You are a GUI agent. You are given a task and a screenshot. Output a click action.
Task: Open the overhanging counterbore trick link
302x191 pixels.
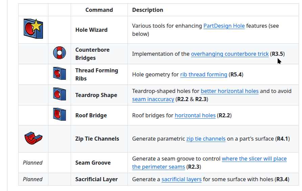click(x=230, y=54)
